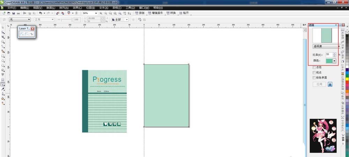The width and height of the screenshot is (349, 157).
Task: Click the anime character thumbnail image
Action: tap(323, 136)
